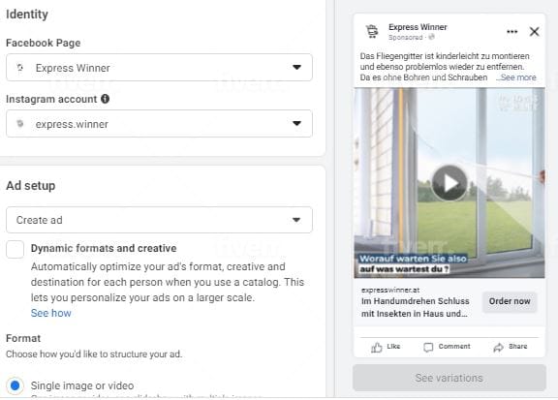This screenshot has width=558, height=400.
Task: Click the globe icon next to Sponsored
Action: (431, 37)
